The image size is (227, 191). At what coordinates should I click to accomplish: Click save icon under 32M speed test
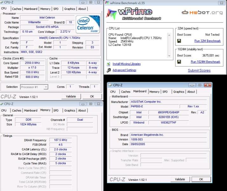click(179, 41)
